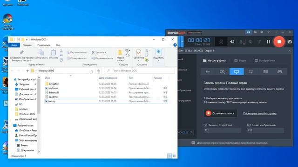Open the Файл tab in Explorer

[14, 45]
